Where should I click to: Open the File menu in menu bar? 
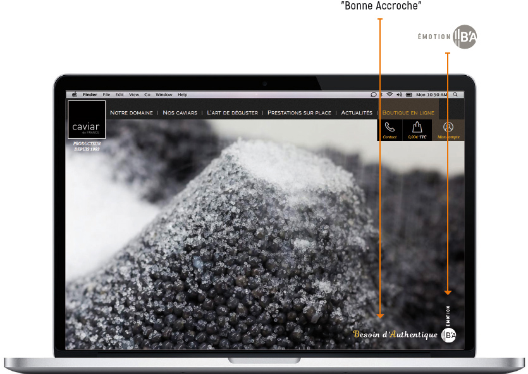(x=106, y=94)
